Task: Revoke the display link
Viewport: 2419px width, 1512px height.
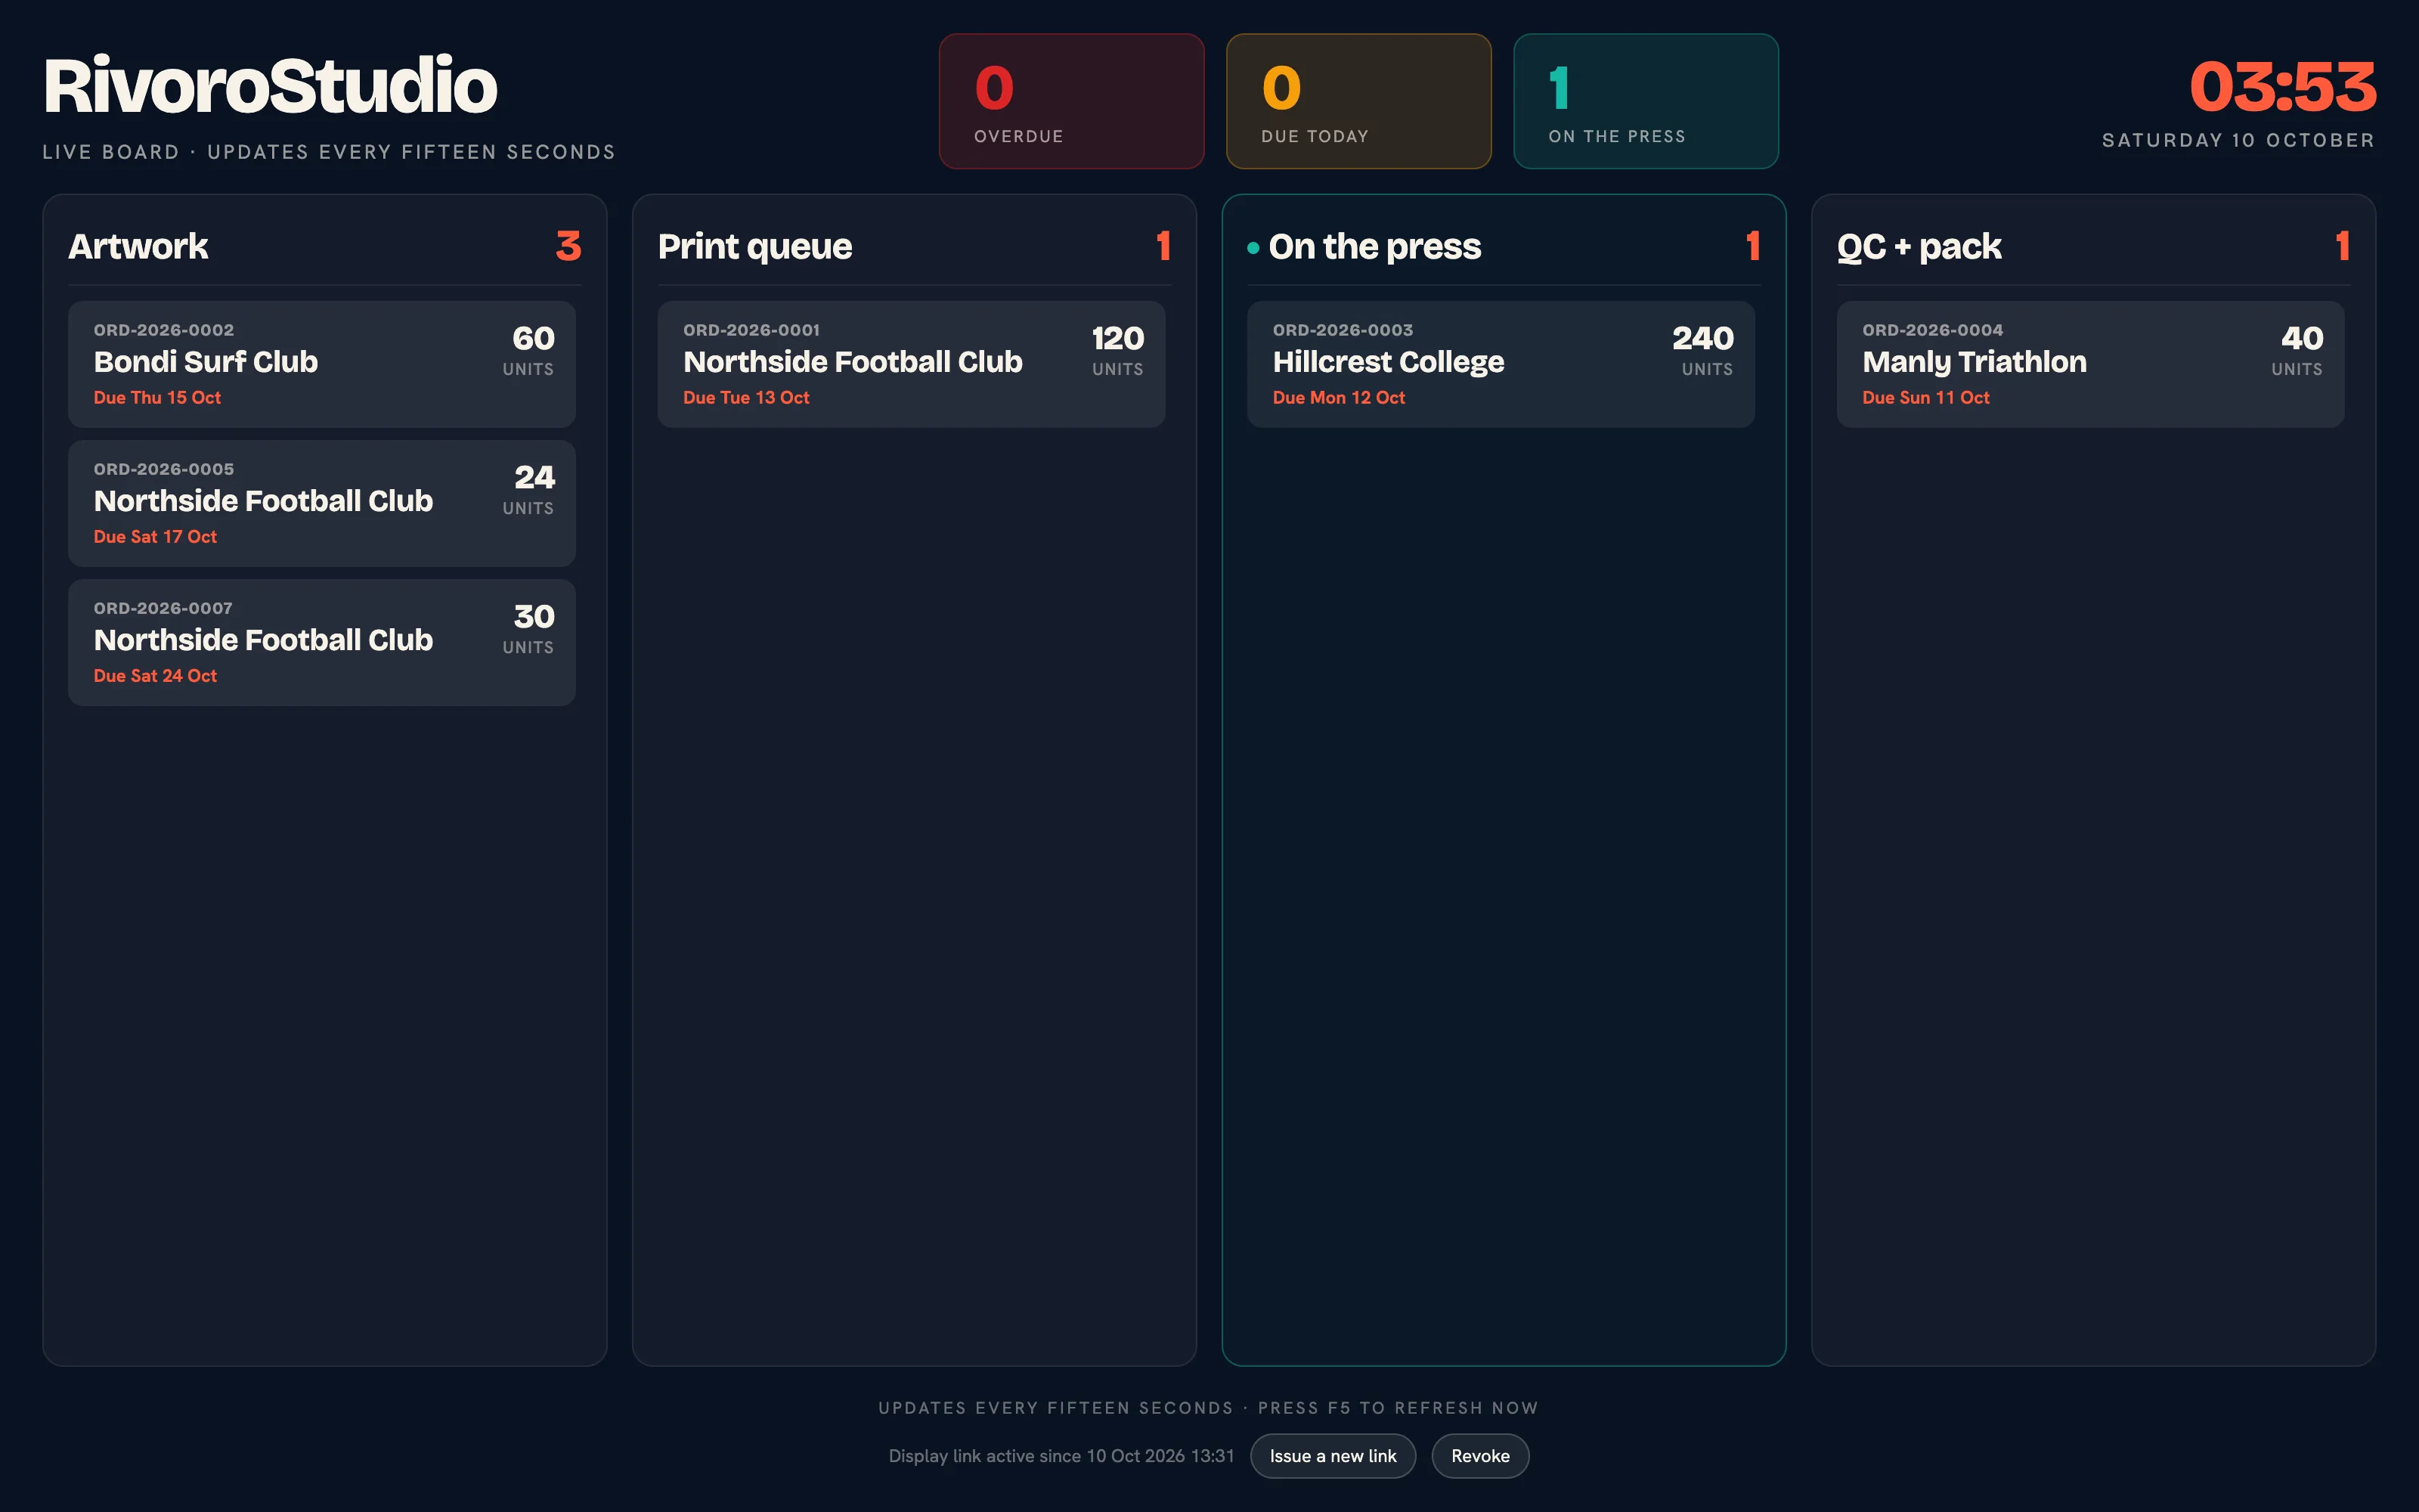Action: coord(1479,1456)
